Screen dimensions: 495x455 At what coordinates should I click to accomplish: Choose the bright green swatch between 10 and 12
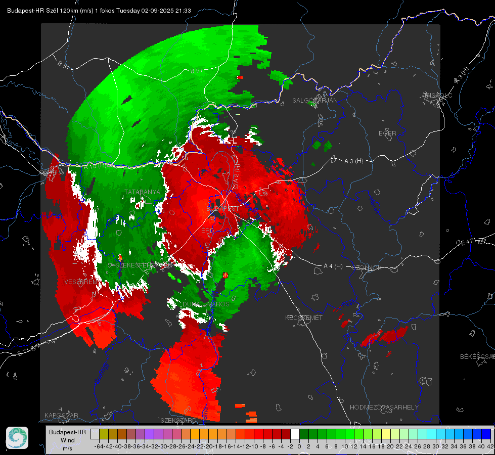pyautogui.click(x=349, y=434)
